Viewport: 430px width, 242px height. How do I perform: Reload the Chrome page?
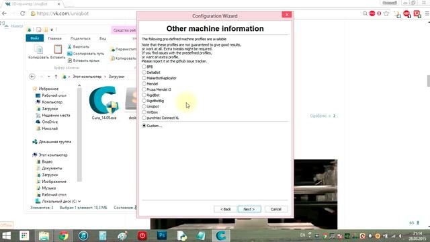pos(23,13)
